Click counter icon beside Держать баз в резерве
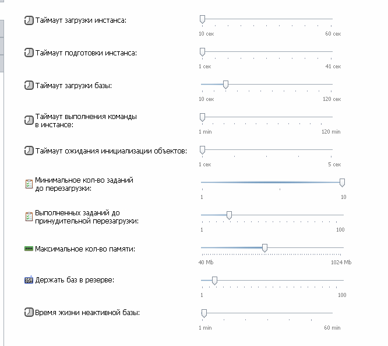This screenshot has width=388, height=346. click(x=29, y=280)
